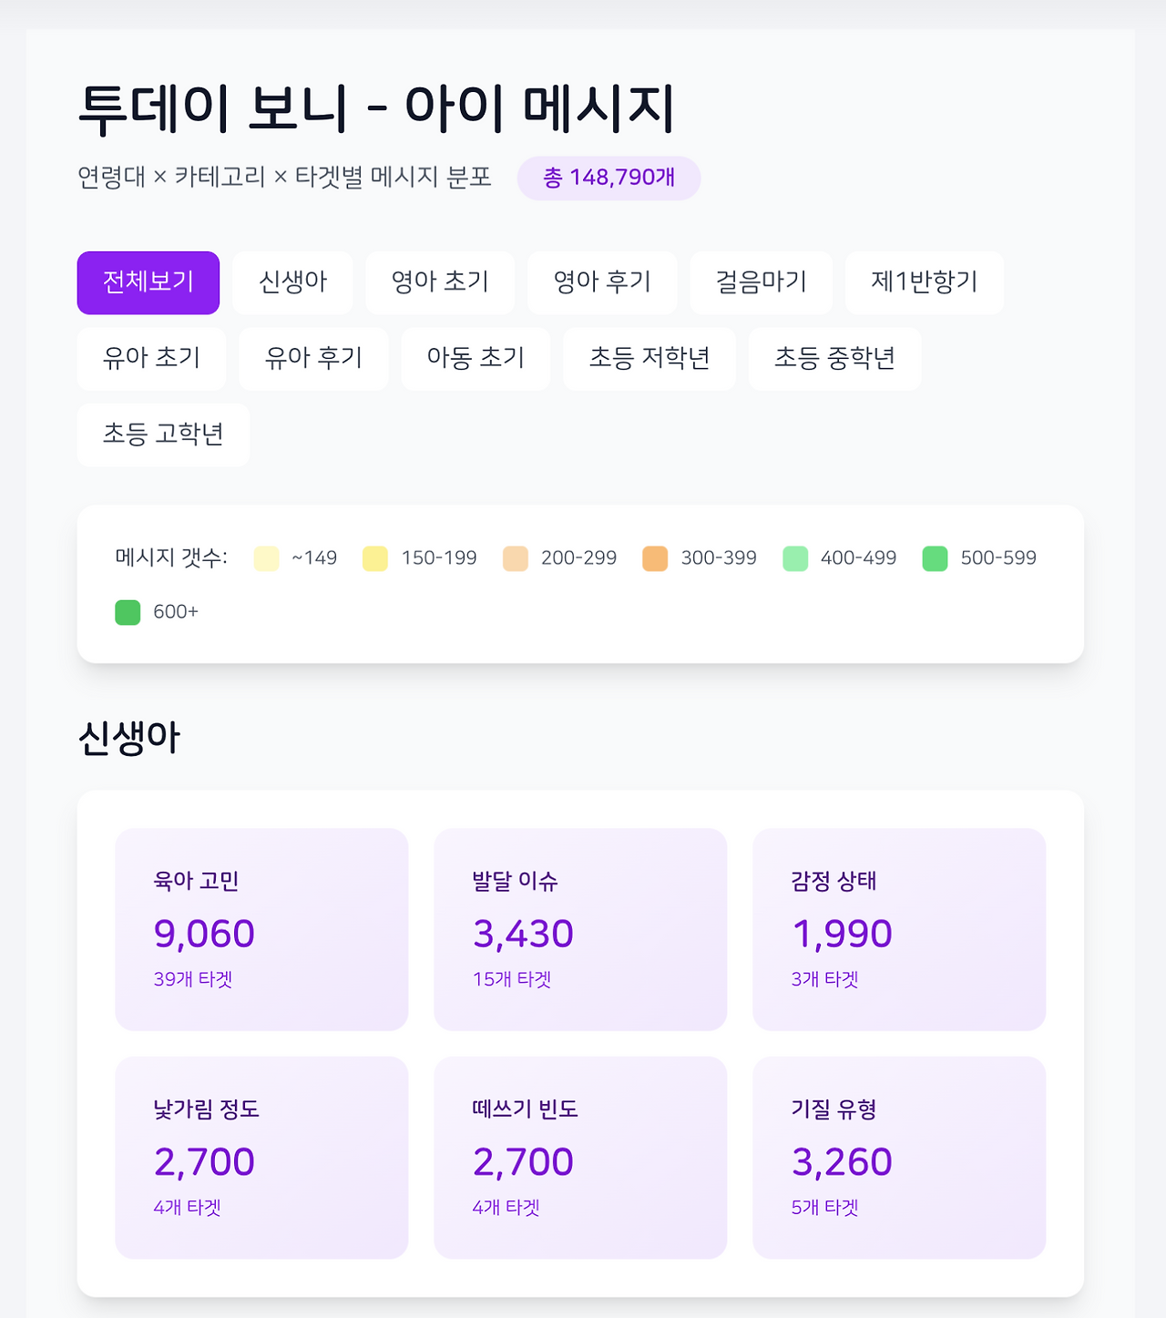The height and width of the screenshot is (1318, 1166).
Task: Click the 600+ green legend swatch
Action: pos(128,612)
